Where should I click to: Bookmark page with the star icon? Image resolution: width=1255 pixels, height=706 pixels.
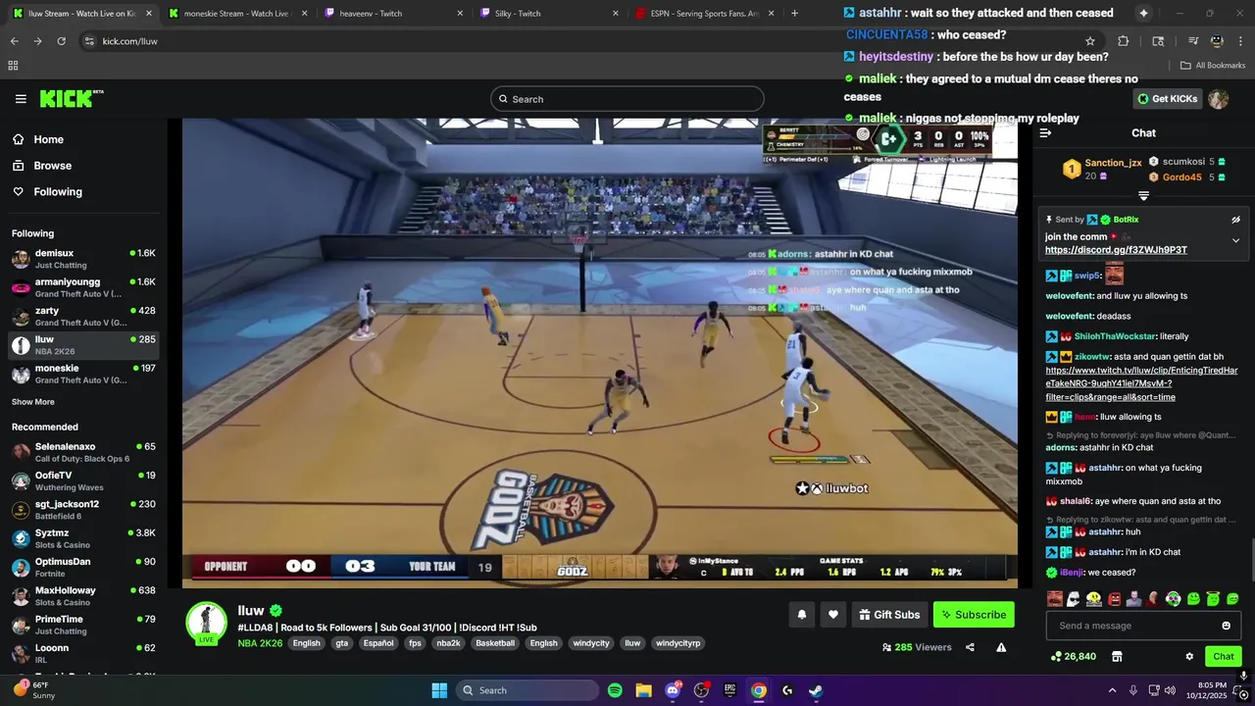pos(1089,41)
